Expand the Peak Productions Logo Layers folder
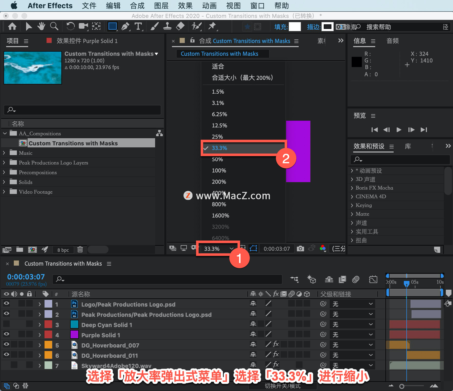The width and height of the screenshot is (453, 391). pyautogui.click(x=4, y=162)
